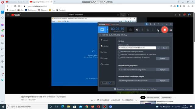Screen dimensions: 195x109
Task: Take a screenshot with Bandicam camera icon
Action: 171,30
